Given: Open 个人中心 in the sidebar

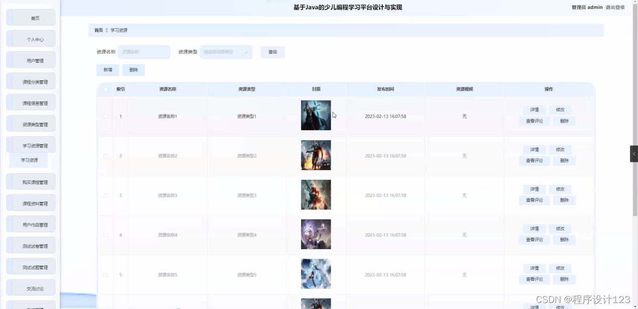Looking at the screenshot, I should [x=31, y=39].
